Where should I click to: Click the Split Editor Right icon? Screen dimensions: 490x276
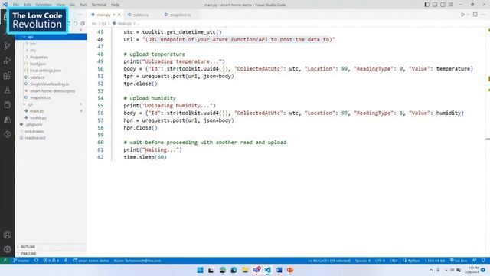[475, 15]
